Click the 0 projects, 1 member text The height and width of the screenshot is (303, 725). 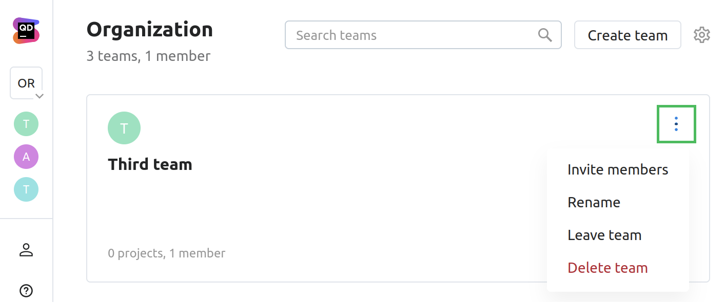(166, 253)
